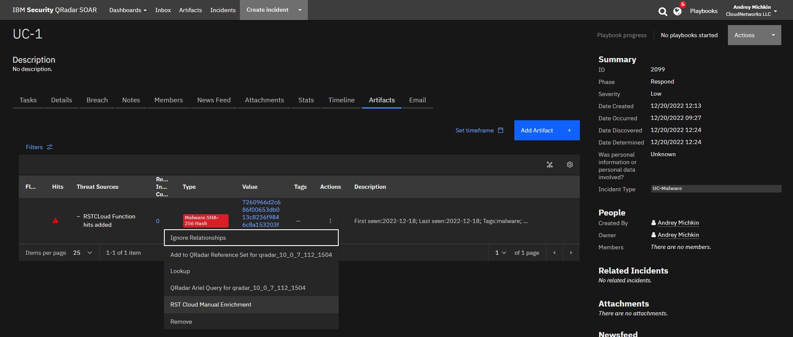The width and height of the screenshot is (793, 337).
Task: Open the notifications icon with badge
Action: [678, 11]
